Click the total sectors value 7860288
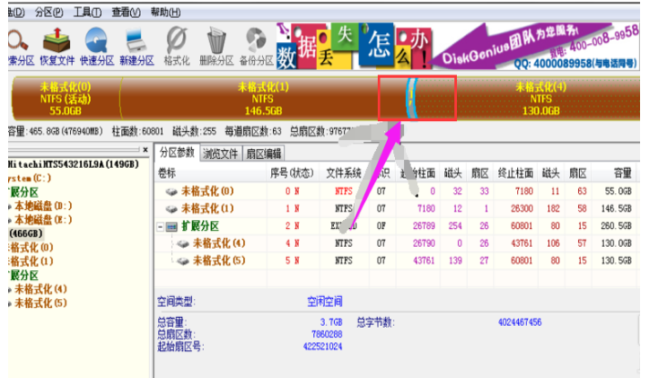The image size is (658, 378). tap(327, 334)
